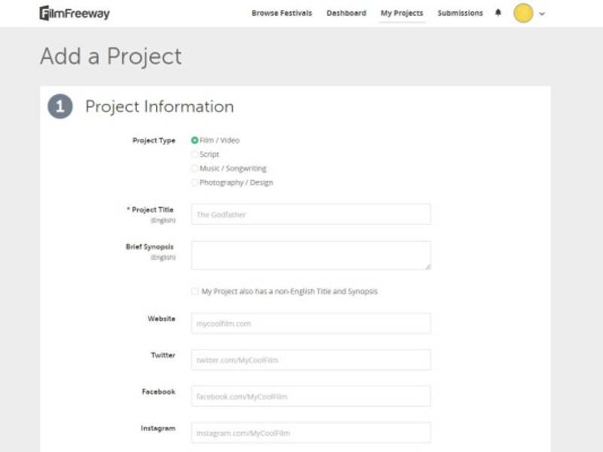This screenshot has height=452, width=603.
Task: Click the yellow user avatar
Action: click(523, 13)
